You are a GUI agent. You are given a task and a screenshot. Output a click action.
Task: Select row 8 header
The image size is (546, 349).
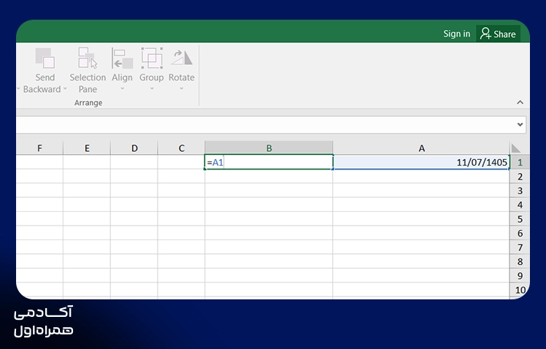[x=520, y=261]
